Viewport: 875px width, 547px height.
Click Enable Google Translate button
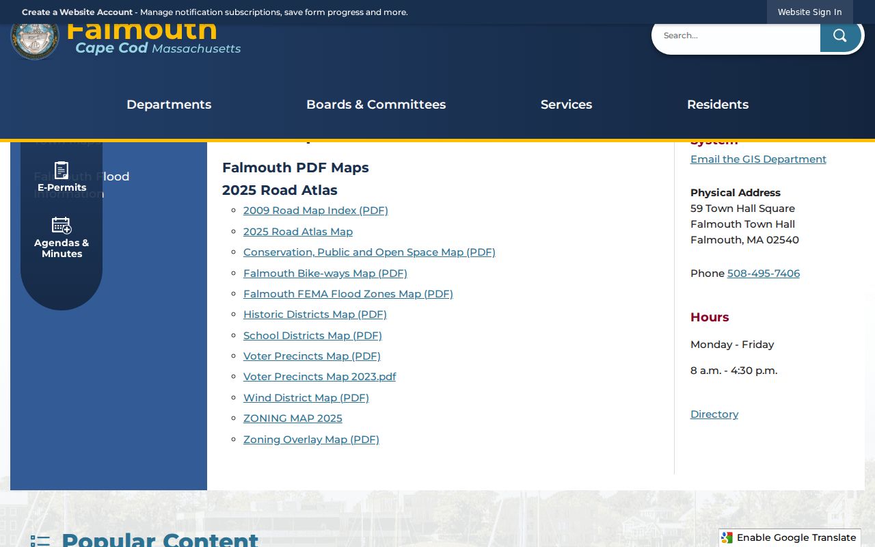pyautogui.click(x=790, y=537)
